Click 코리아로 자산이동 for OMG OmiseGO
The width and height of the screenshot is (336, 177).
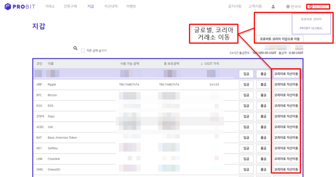pos(286,169)
